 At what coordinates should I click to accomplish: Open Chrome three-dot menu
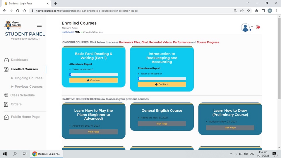pos(277,11)
